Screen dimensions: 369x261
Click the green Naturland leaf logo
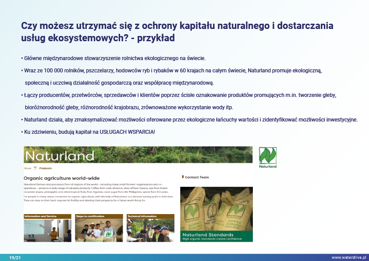pyautogui.click(x=268, y=156)
